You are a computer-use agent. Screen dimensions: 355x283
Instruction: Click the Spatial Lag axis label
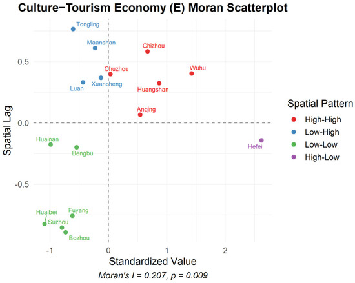(7, 131)
